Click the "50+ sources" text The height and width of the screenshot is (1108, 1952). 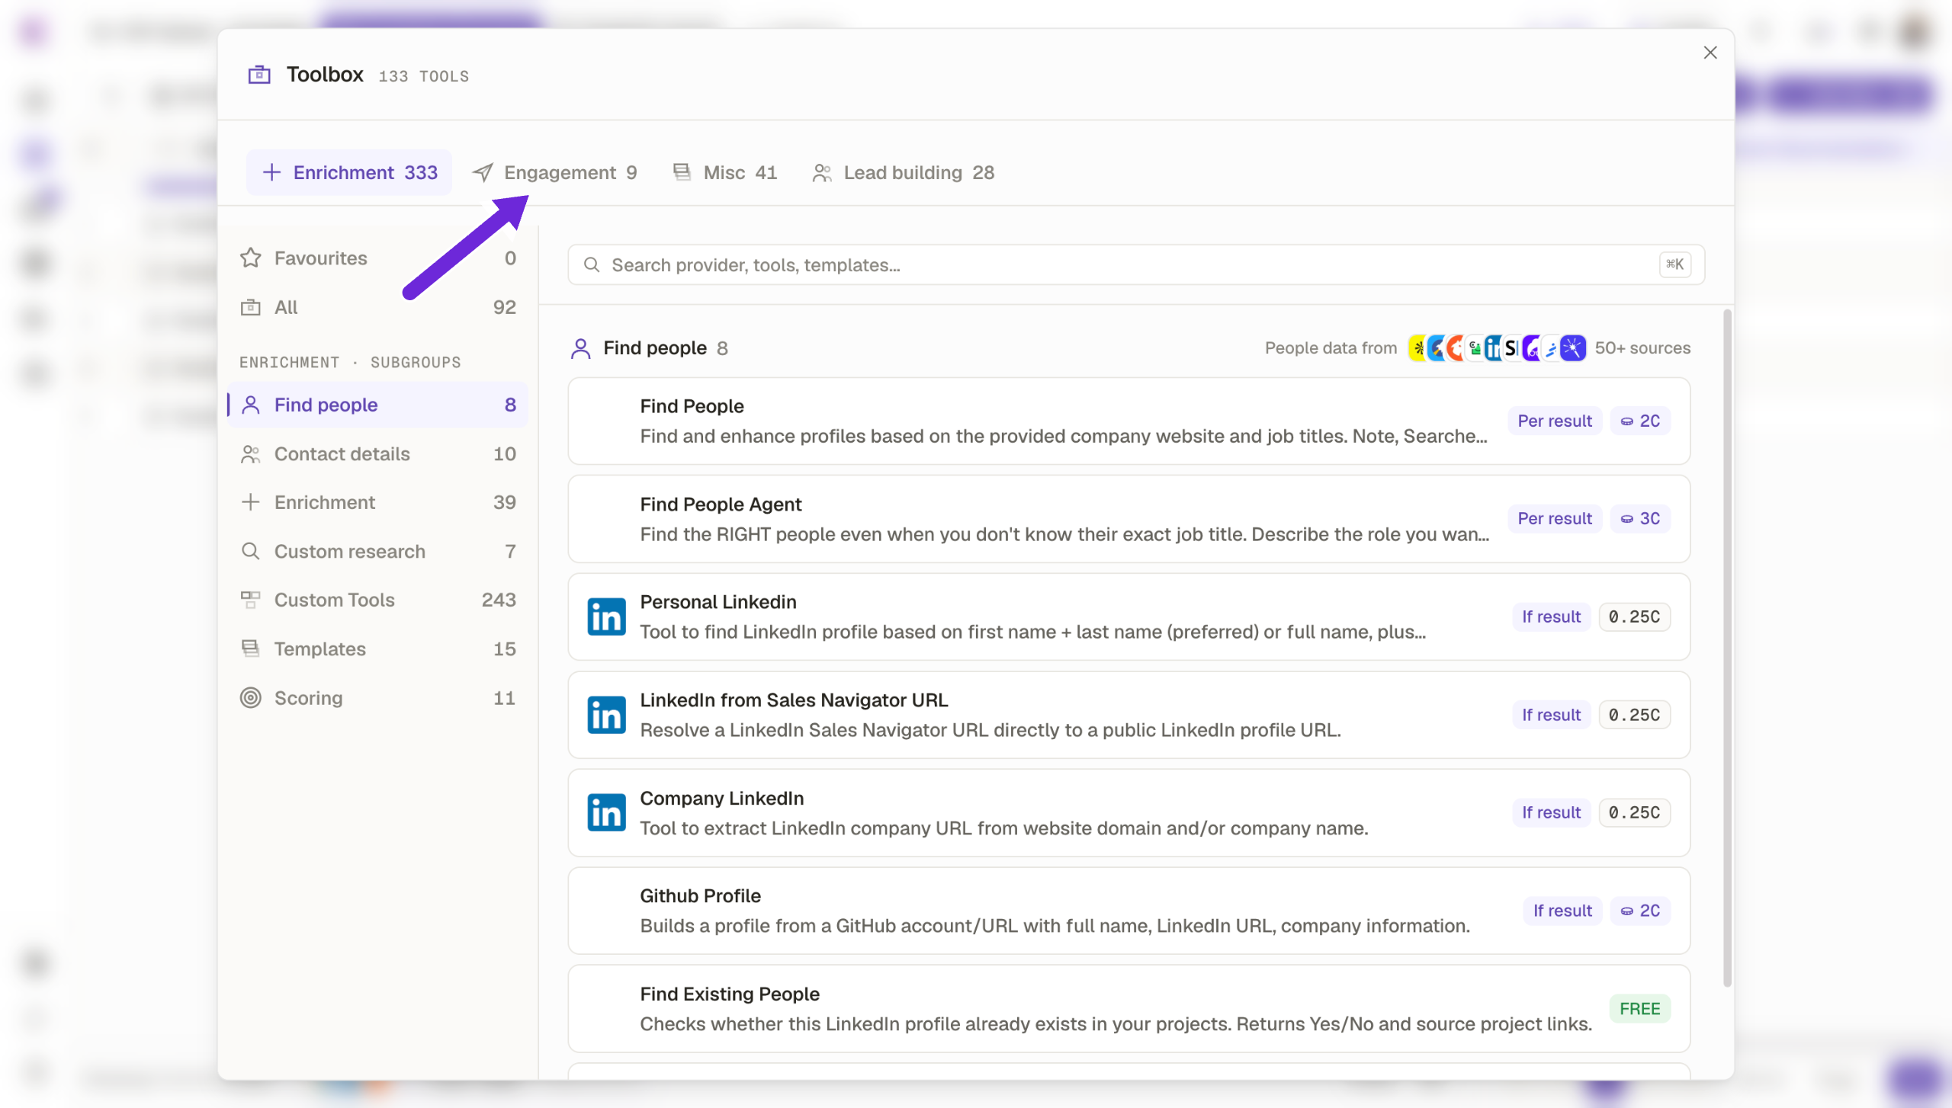[1642, 348]
